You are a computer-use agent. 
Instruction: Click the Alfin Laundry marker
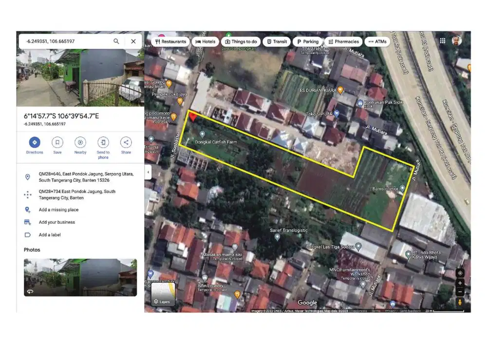(x=205, y=278)
